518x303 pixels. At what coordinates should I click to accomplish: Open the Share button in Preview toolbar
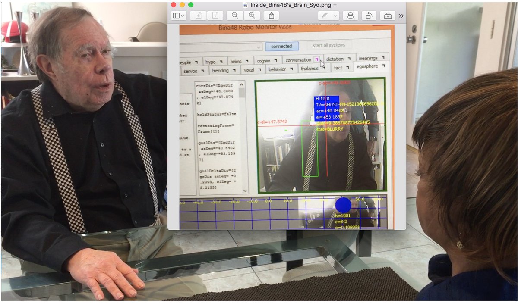click(271, 16)
